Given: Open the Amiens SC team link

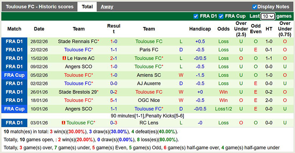Looking at the screenshot, I should pyautogui.click(x=149, y=75).
